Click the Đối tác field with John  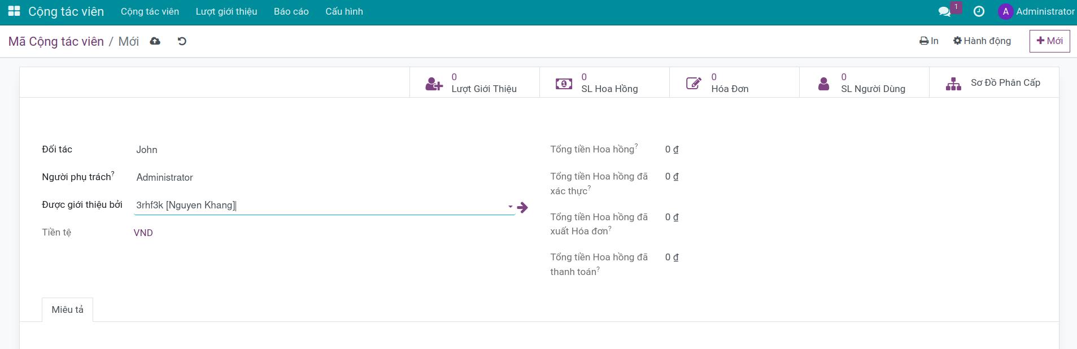click(324, 150)
